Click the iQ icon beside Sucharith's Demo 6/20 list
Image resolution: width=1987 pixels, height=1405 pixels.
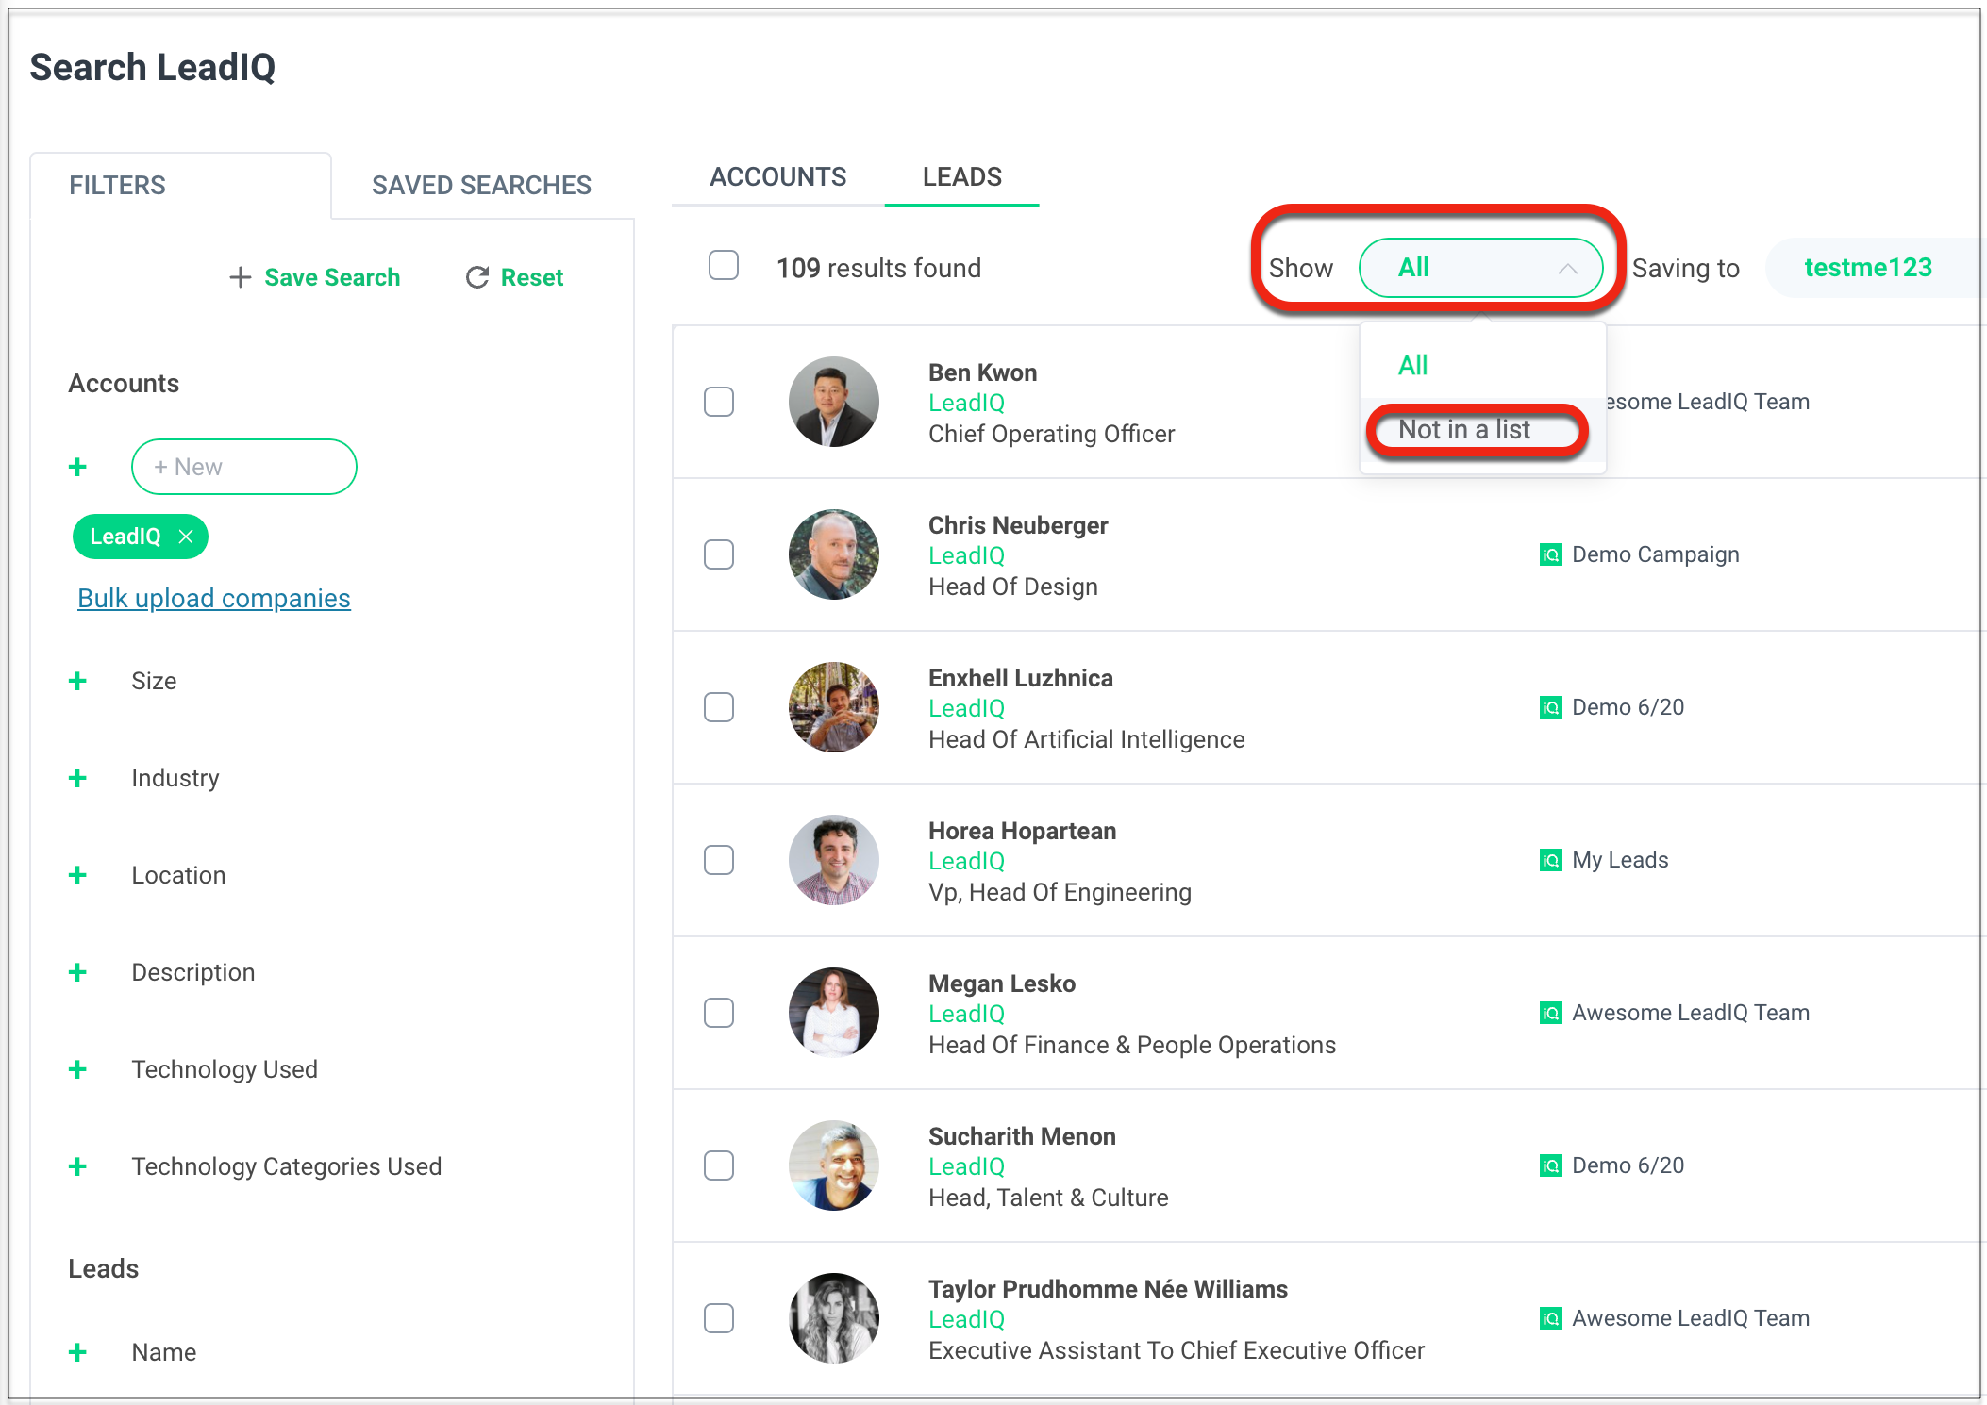[1550, 1165]
